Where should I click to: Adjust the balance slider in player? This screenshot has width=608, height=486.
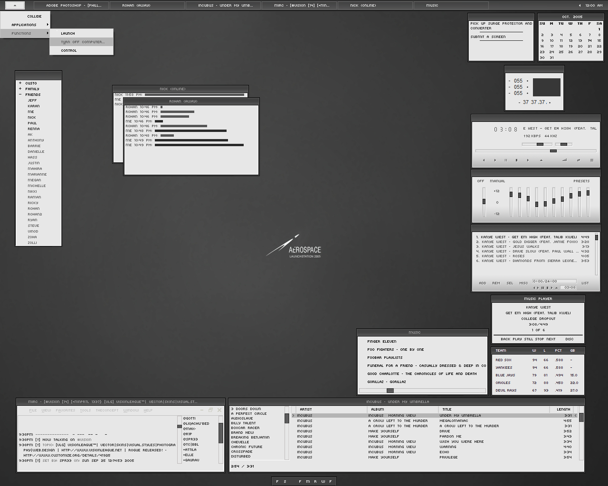563,144
